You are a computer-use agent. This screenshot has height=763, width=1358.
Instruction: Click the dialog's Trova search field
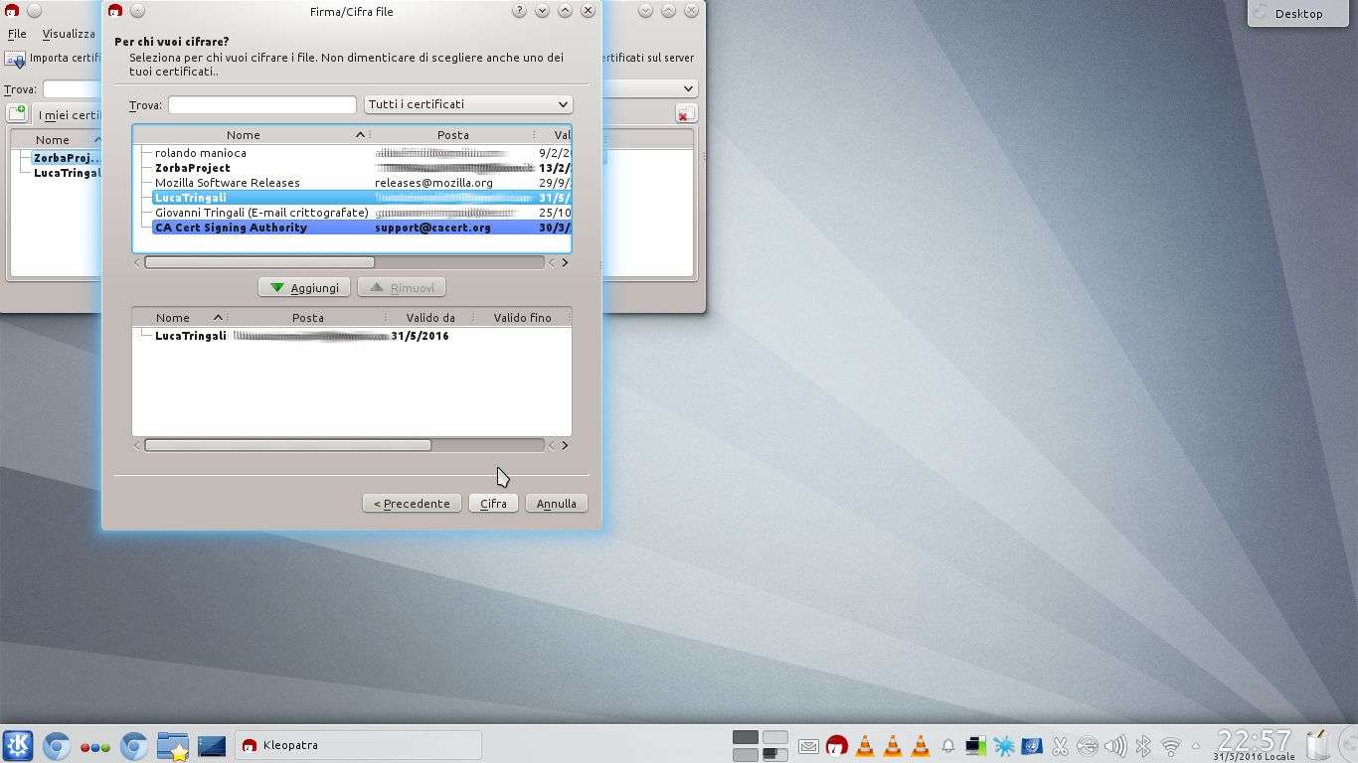261,104
